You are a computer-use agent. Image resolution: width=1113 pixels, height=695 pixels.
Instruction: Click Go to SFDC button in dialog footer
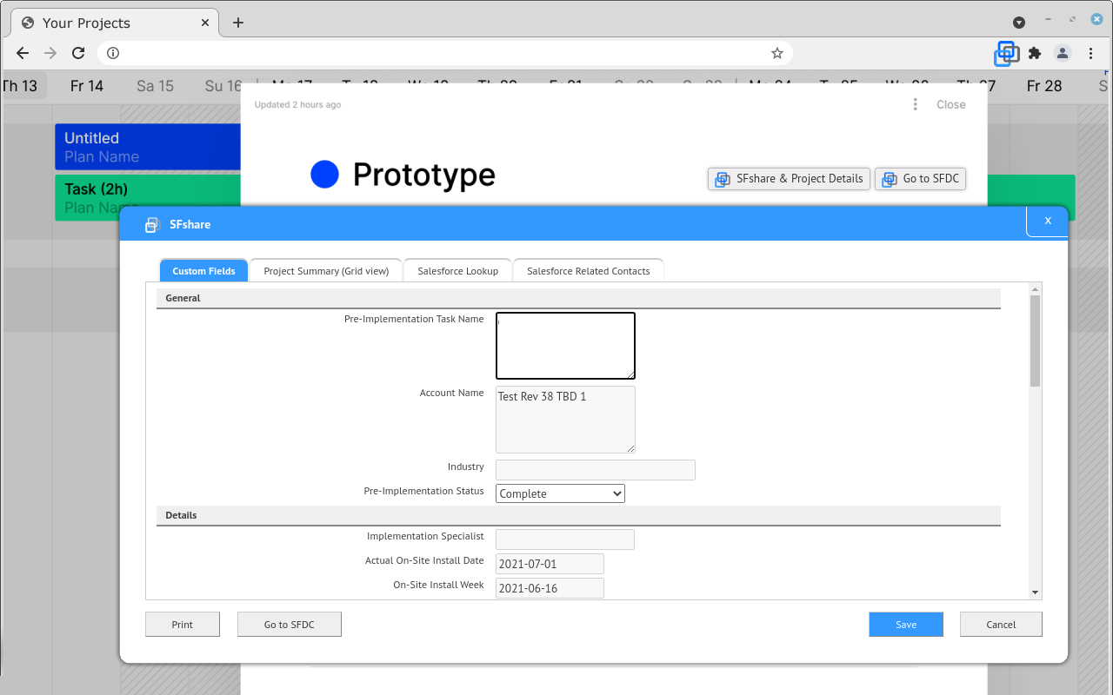click(290, 624)
